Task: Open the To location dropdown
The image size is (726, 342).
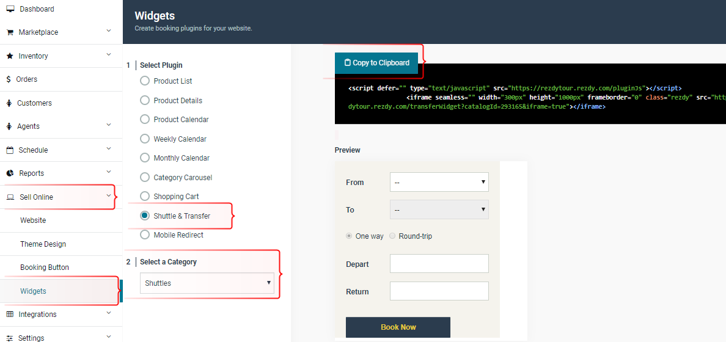Action: [439, 209]
